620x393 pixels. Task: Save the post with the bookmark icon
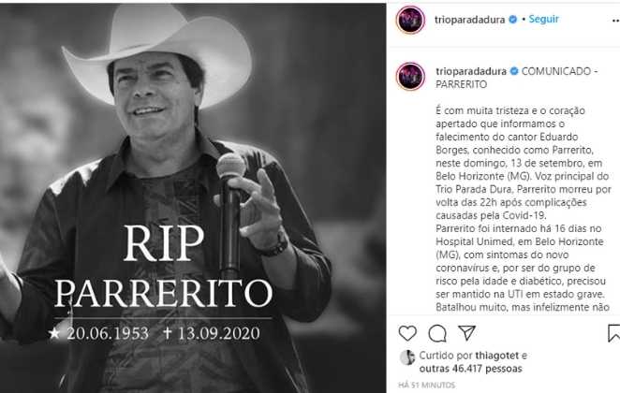[x=613, y=333]
